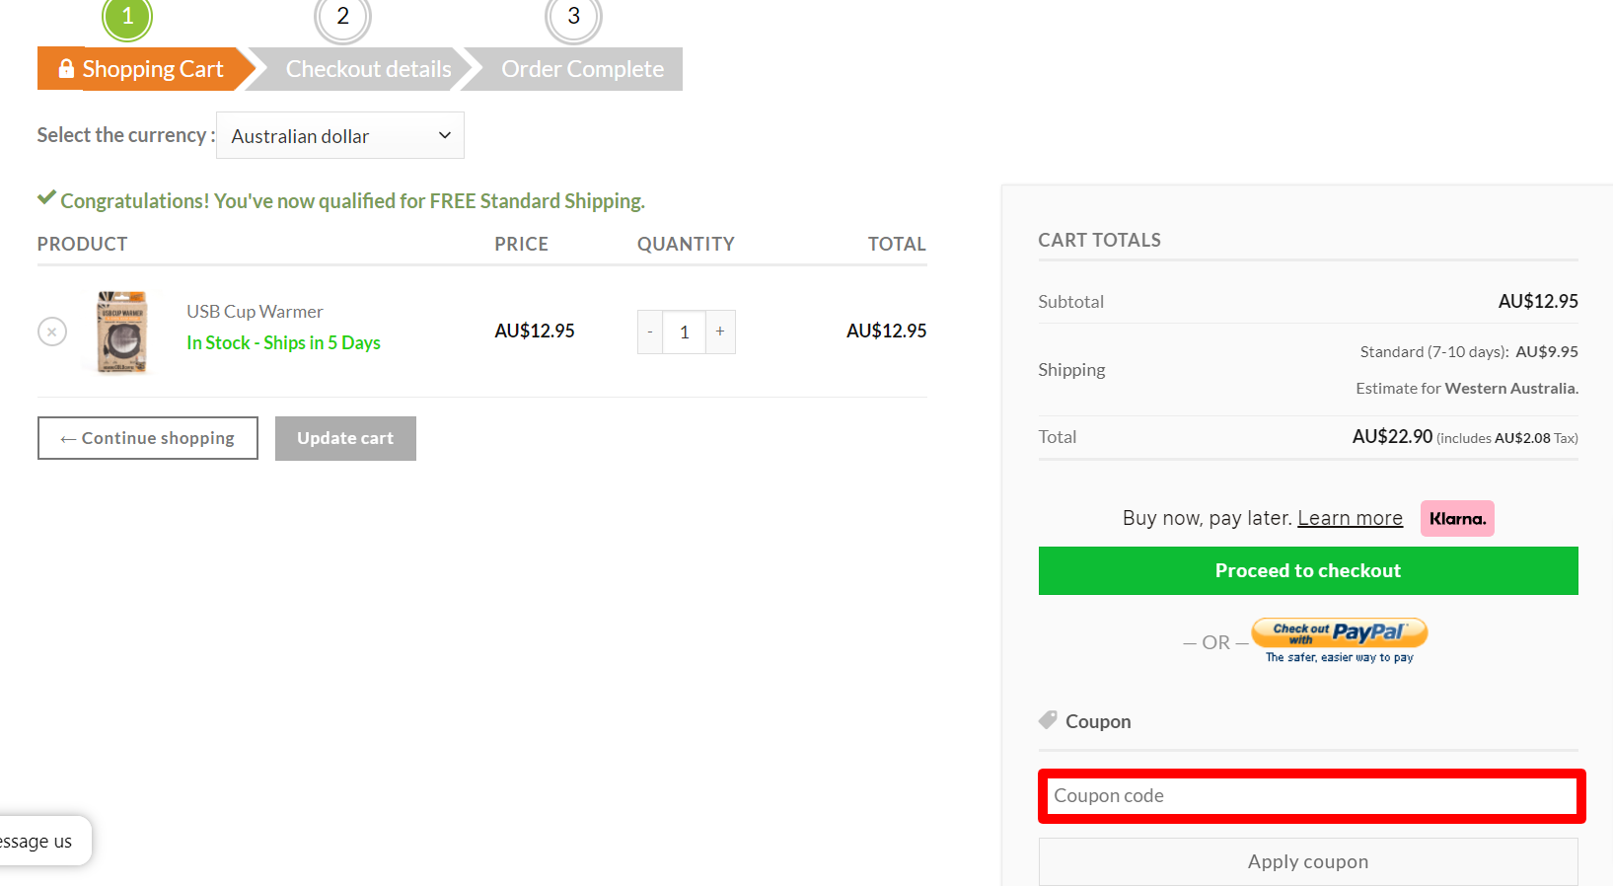This screenshot has height=886, width=1613.
Task: Check out with PayPal button
Action: point(1339,641)
